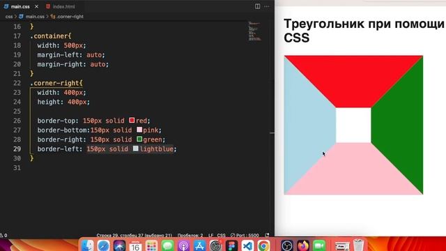The width and height of the screenshot is (446, 251).
Task: Open Siri from the Dock
Action: click(x=119, y=245)
